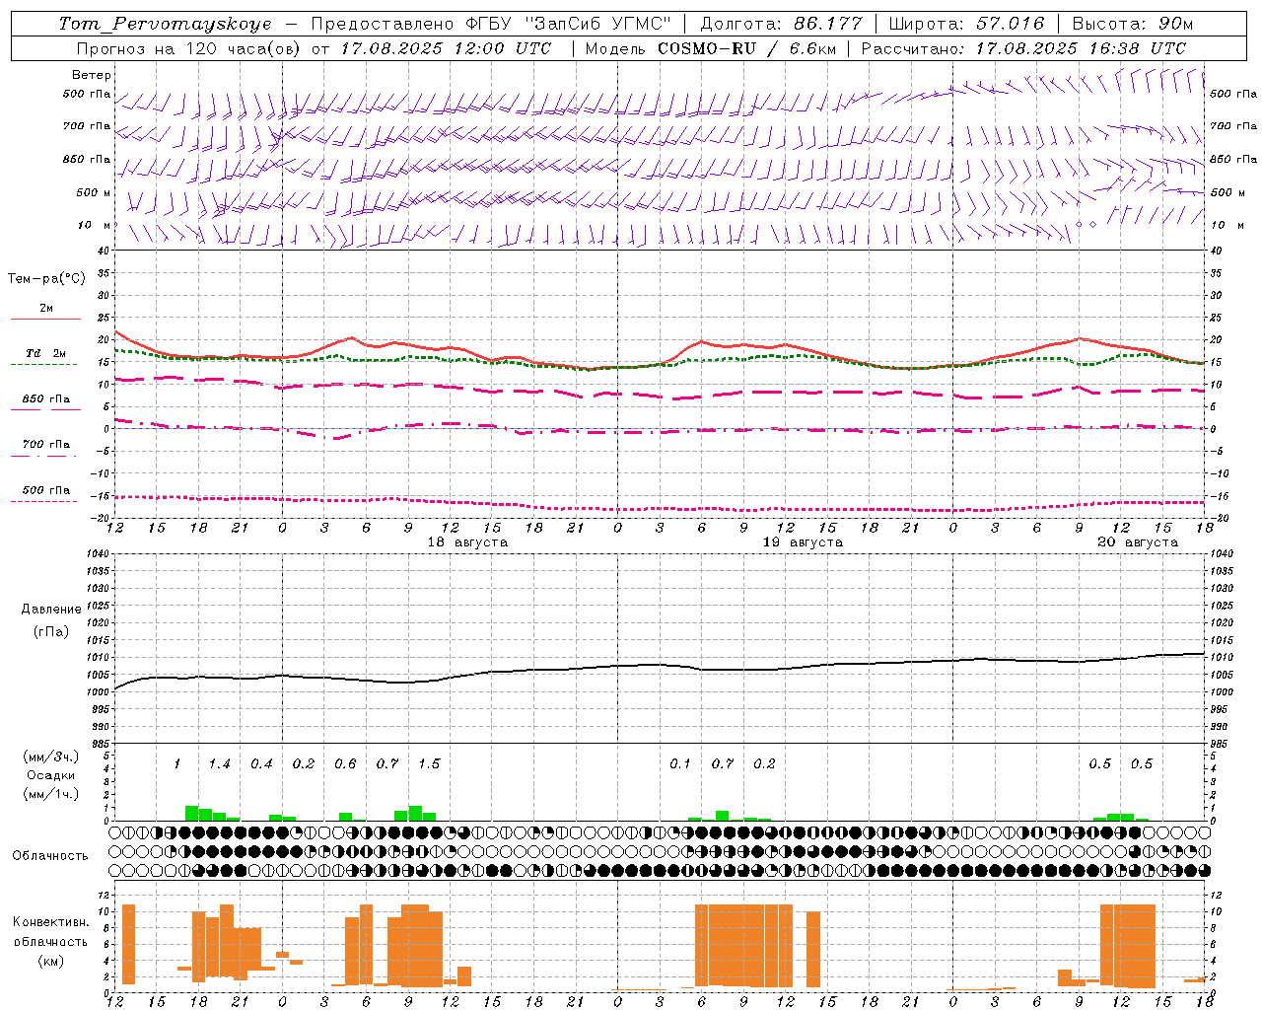Image resolution: width=1262 pixels, height=1010 pixels.
Task: Click the forecast start time 17.08.2025 12:00 UTC
Action: [446, 48]
